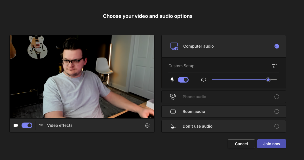Click the Room audio label

[194, 111]
